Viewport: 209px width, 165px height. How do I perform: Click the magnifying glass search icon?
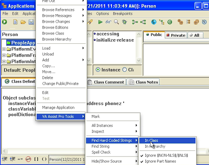116,22
